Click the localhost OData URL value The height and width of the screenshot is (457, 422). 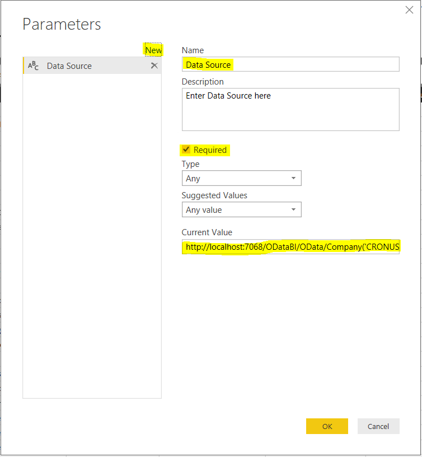(x=290, y=246)
